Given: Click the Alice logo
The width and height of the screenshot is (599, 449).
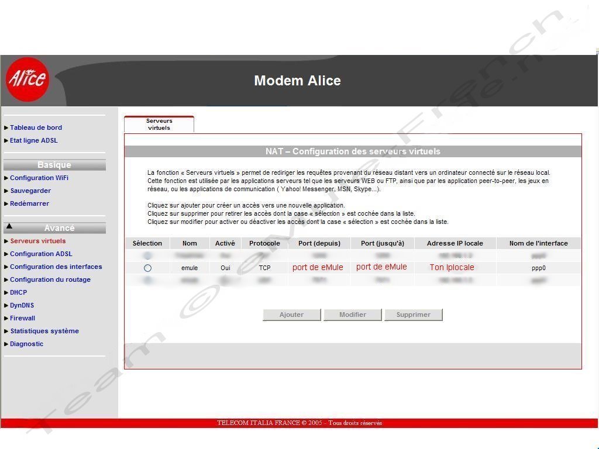Looking at the screenshot, I should [x=27, y=79].
